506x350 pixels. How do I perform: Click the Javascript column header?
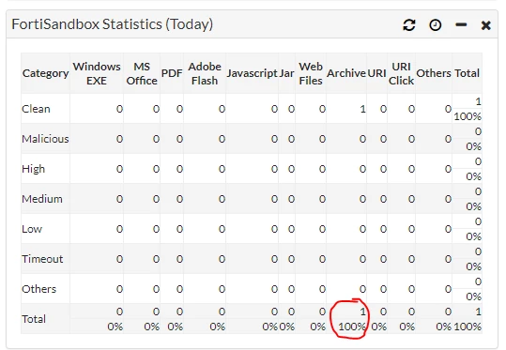(x=252, y=73)
